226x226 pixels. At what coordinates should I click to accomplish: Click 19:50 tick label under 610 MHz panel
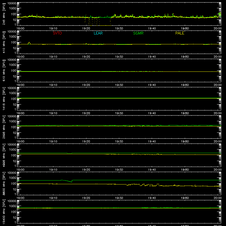(185, 85)
